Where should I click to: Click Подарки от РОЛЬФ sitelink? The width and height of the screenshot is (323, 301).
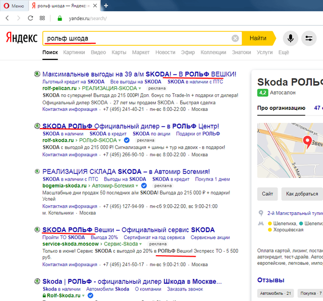pyautogui.click(x=198, y=134)
